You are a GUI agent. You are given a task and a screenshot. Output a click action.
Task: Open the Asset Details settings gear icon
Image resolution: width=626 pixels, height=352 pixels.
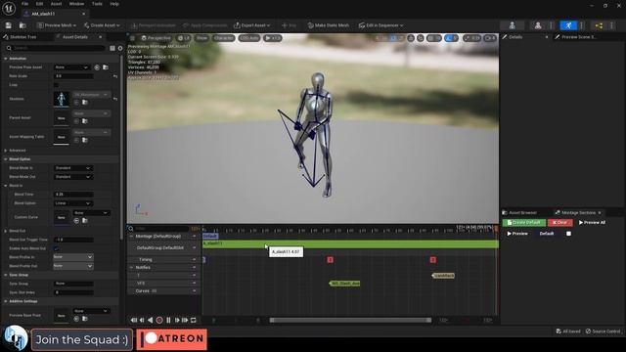[x=120, y=48]
